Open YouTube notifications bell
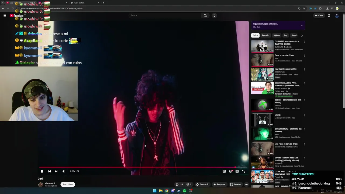345x194 pixels. click(x=329, y=15)
